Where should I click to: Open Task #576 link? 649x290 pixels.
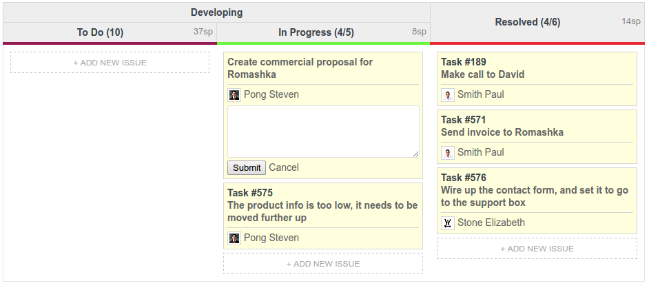pos(463,178)
